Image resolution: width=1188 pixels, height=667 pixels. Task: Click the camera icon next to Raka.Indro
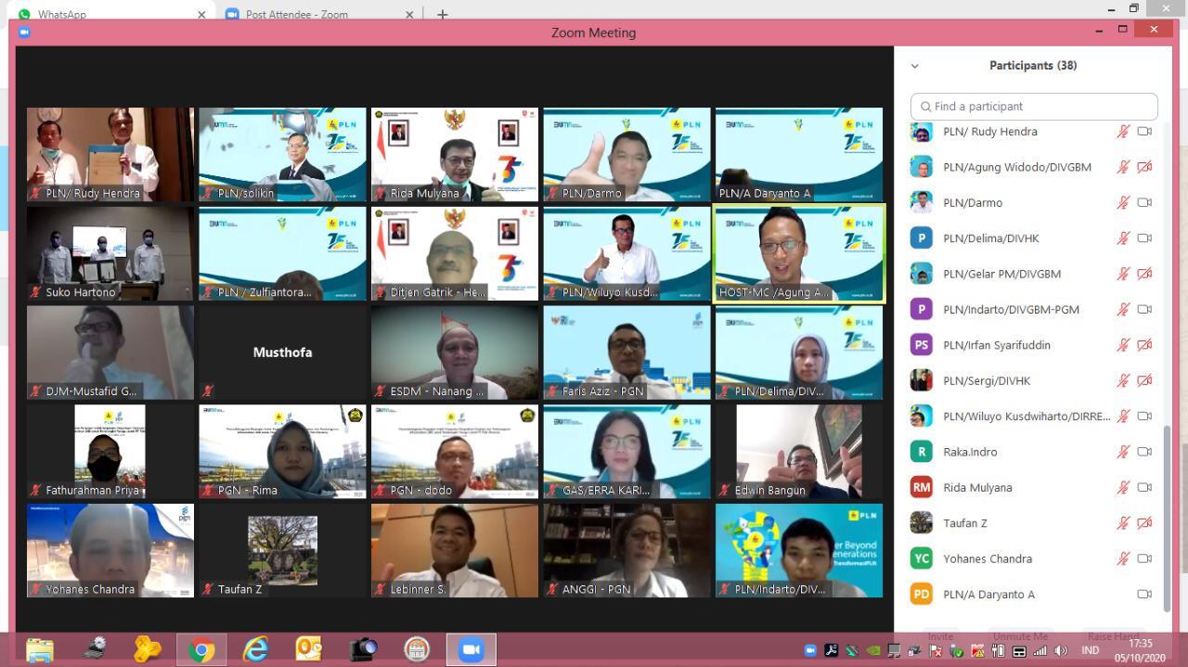[1144, 452]
